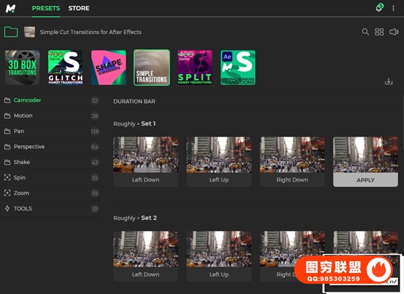
Task: Open the PRESETS tab
Action: (46, 8)
